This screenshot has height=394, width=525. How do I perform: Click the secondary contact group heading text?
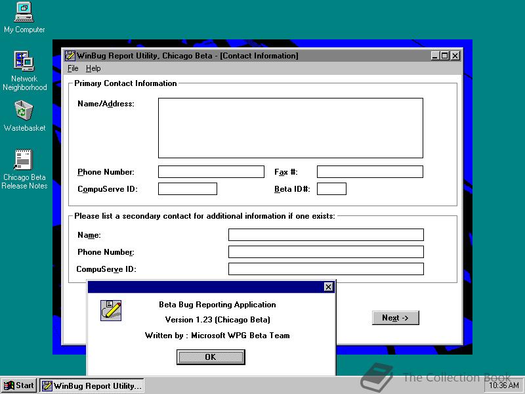pyautogui.click(x=205, y=216)
